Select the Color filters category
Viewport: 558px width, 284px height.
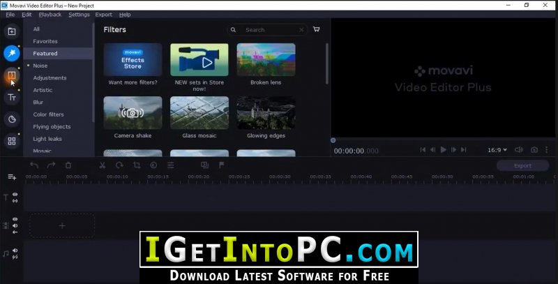coord(48,114)
